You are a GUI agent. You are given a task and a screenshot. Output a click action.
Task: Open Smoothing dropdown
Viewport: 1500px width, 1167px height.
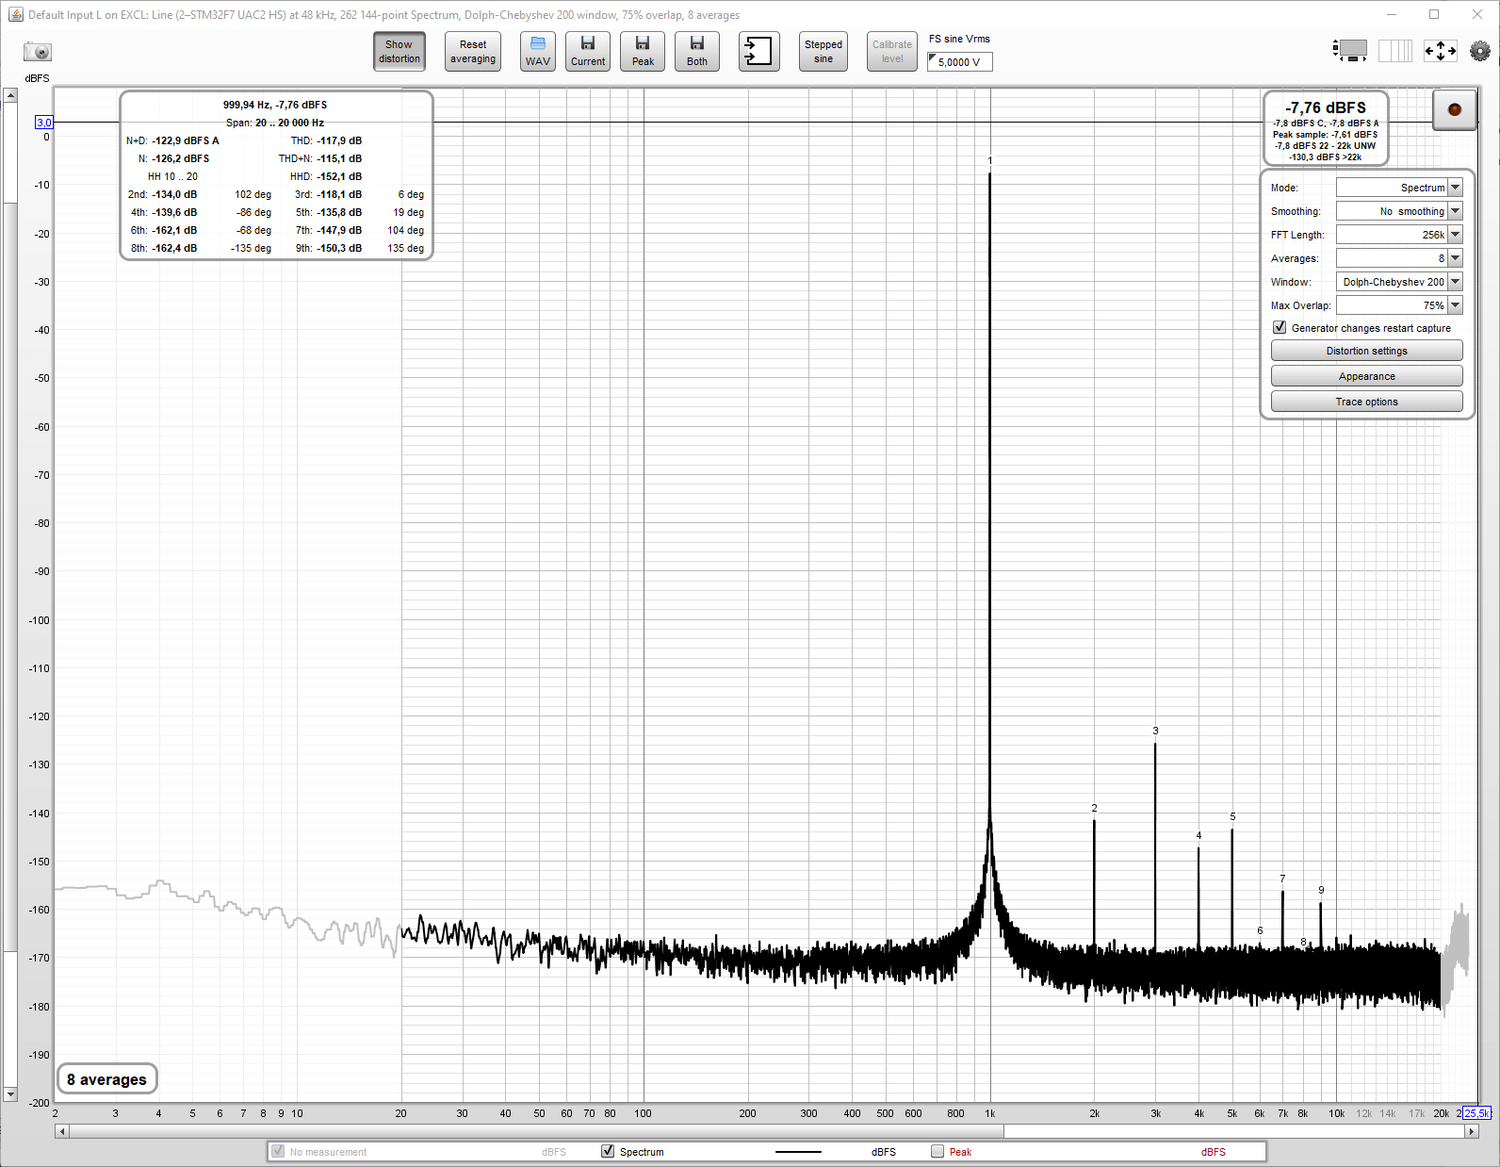pyautogui.click(x=1399, y=211)
